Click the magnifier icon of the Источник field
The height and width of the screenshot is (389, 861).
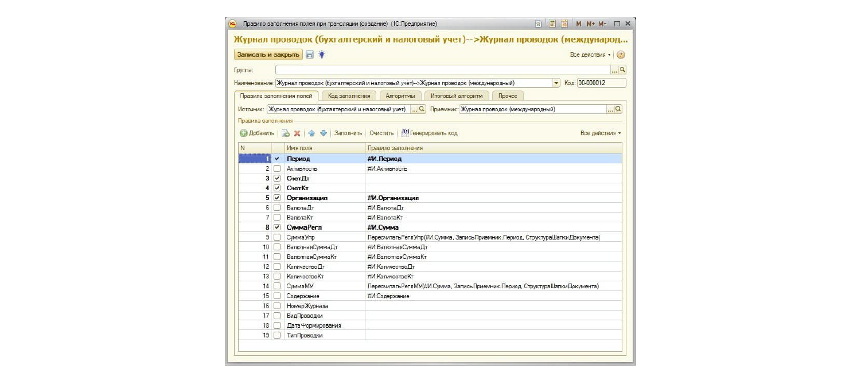coord(422,109)
